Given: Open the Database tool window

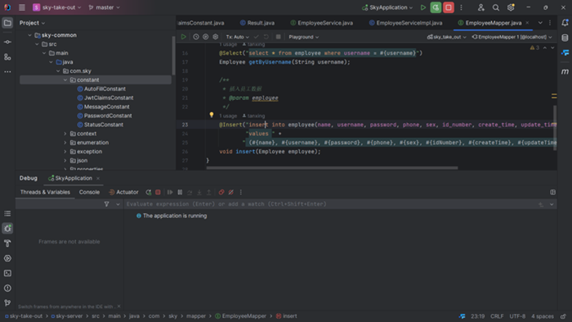Looking at the screenshot, I should [x=565, y=38].
